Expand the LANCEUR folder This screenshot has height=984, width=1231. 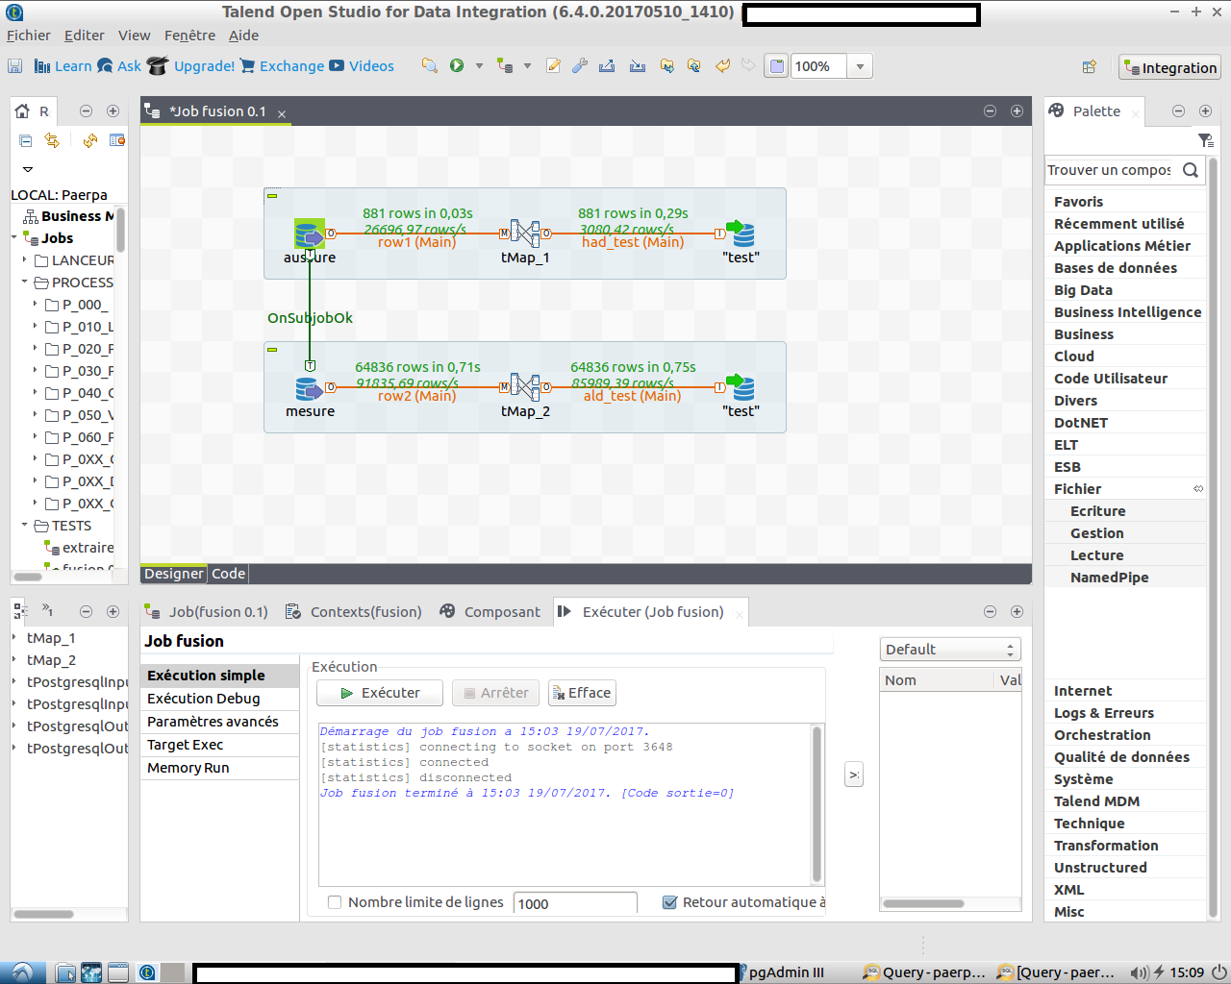25,259
